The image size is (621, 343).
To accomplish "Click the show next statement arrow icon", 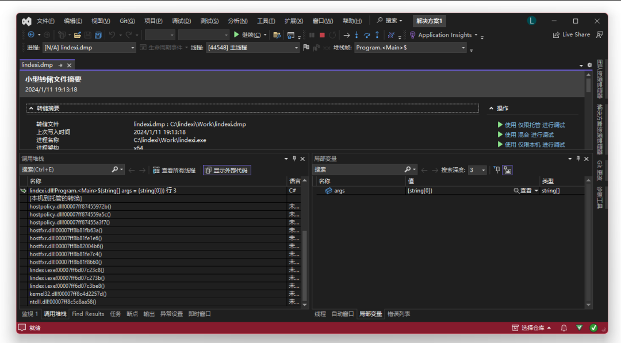I will (347, 35).
